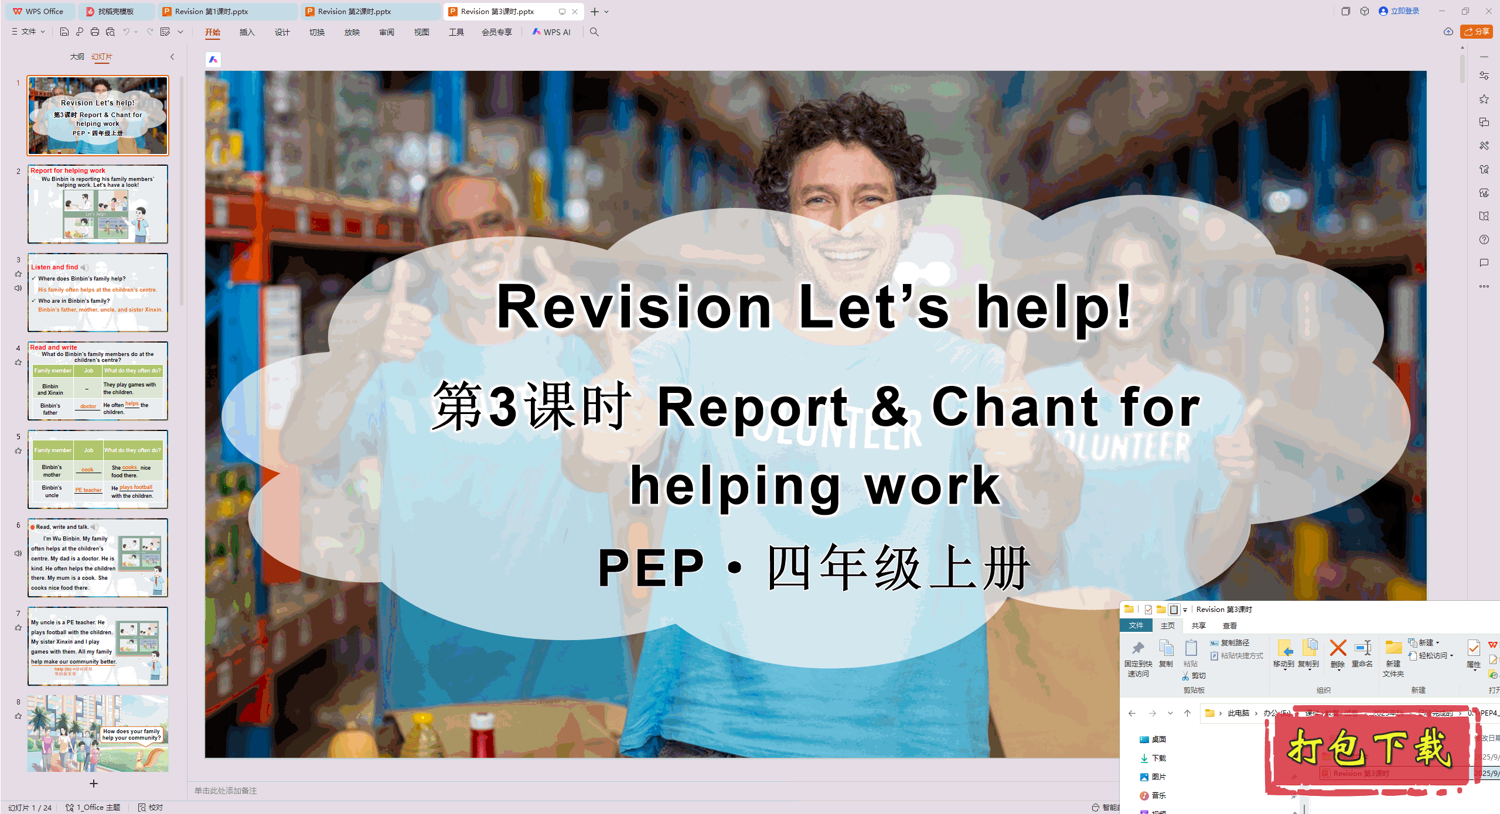Viewport: 1500px width, 814px height.
Task: Click the Save icon in the quick access toolbar
Action: [64, 32]
